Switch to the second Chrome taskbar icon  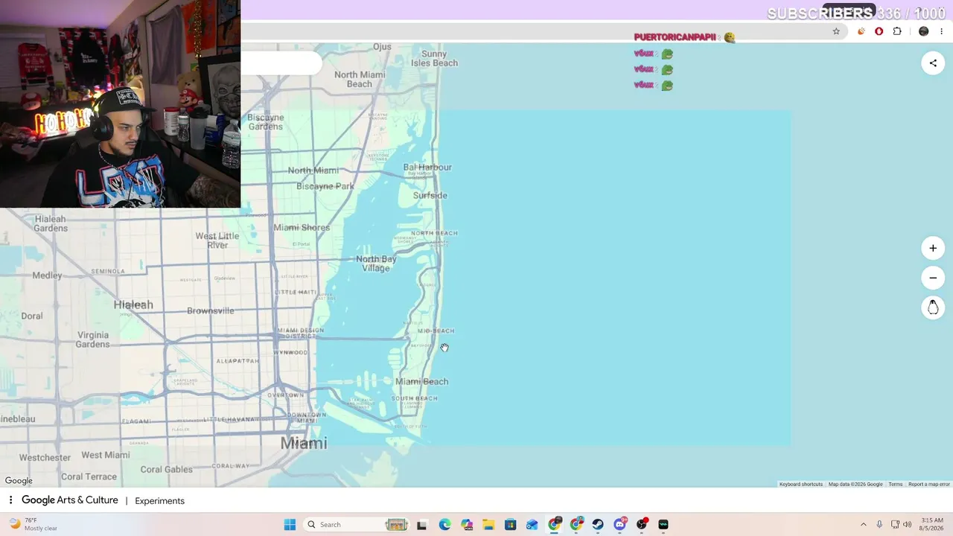click(576, 525)
